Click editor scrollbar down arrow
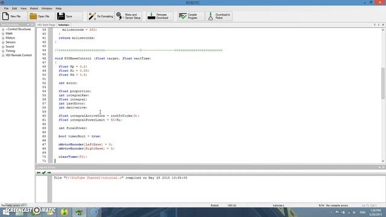The height and width of the screenshot is (217, 386). [383, 161]
